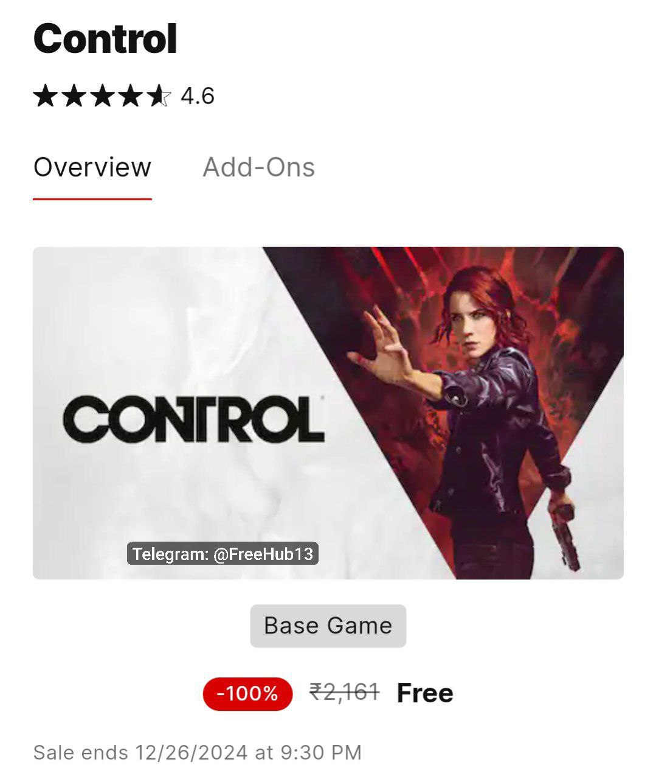656x779 pixels.
Task: Click the third rating star
Action: [103, 96]
